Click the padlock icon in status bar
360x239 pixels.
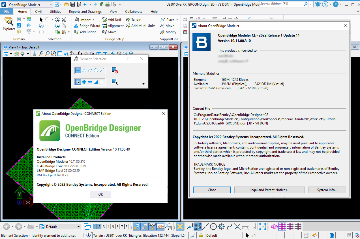[201, 235]
